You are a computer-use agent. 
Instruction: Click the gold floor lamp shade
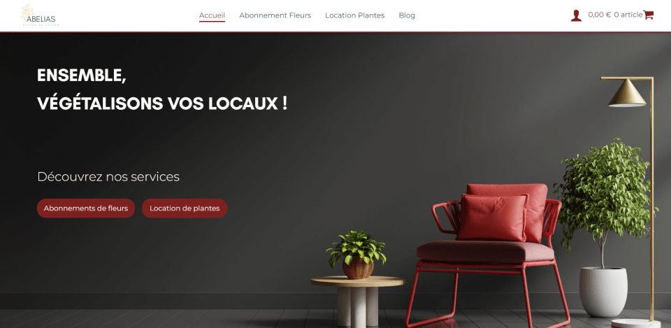pos(627,93)
